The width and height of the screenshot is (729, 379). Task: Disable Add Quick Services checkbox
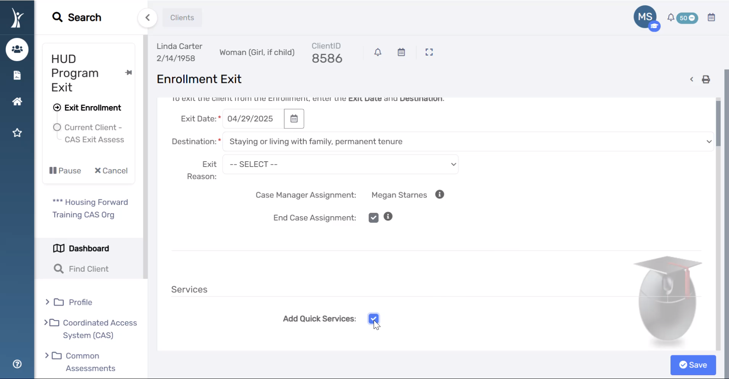(x=373, y=319)
